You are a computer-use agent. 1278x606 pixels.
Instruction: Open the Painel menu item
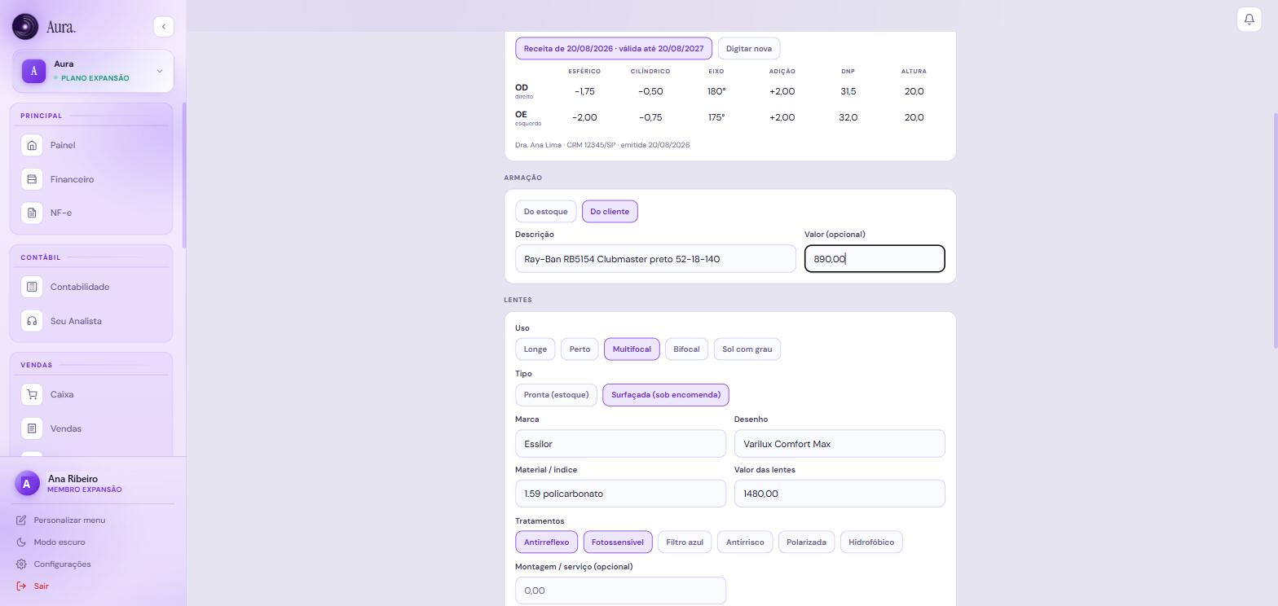tap(91, 145)
